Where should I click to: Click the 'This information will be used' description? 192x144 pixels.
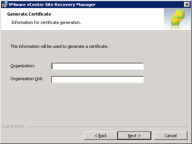click(59, 46)
